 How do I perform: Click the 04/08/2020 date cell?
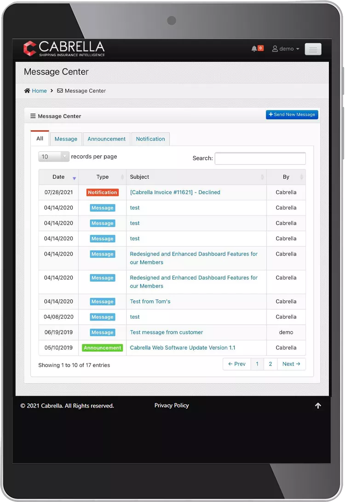click(x=58, y=317)
